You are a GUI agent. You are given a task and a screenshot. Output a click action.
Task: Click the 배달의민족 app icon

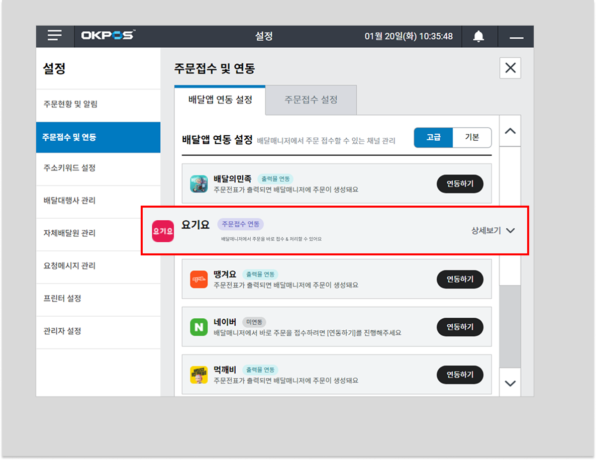(198, 184)
